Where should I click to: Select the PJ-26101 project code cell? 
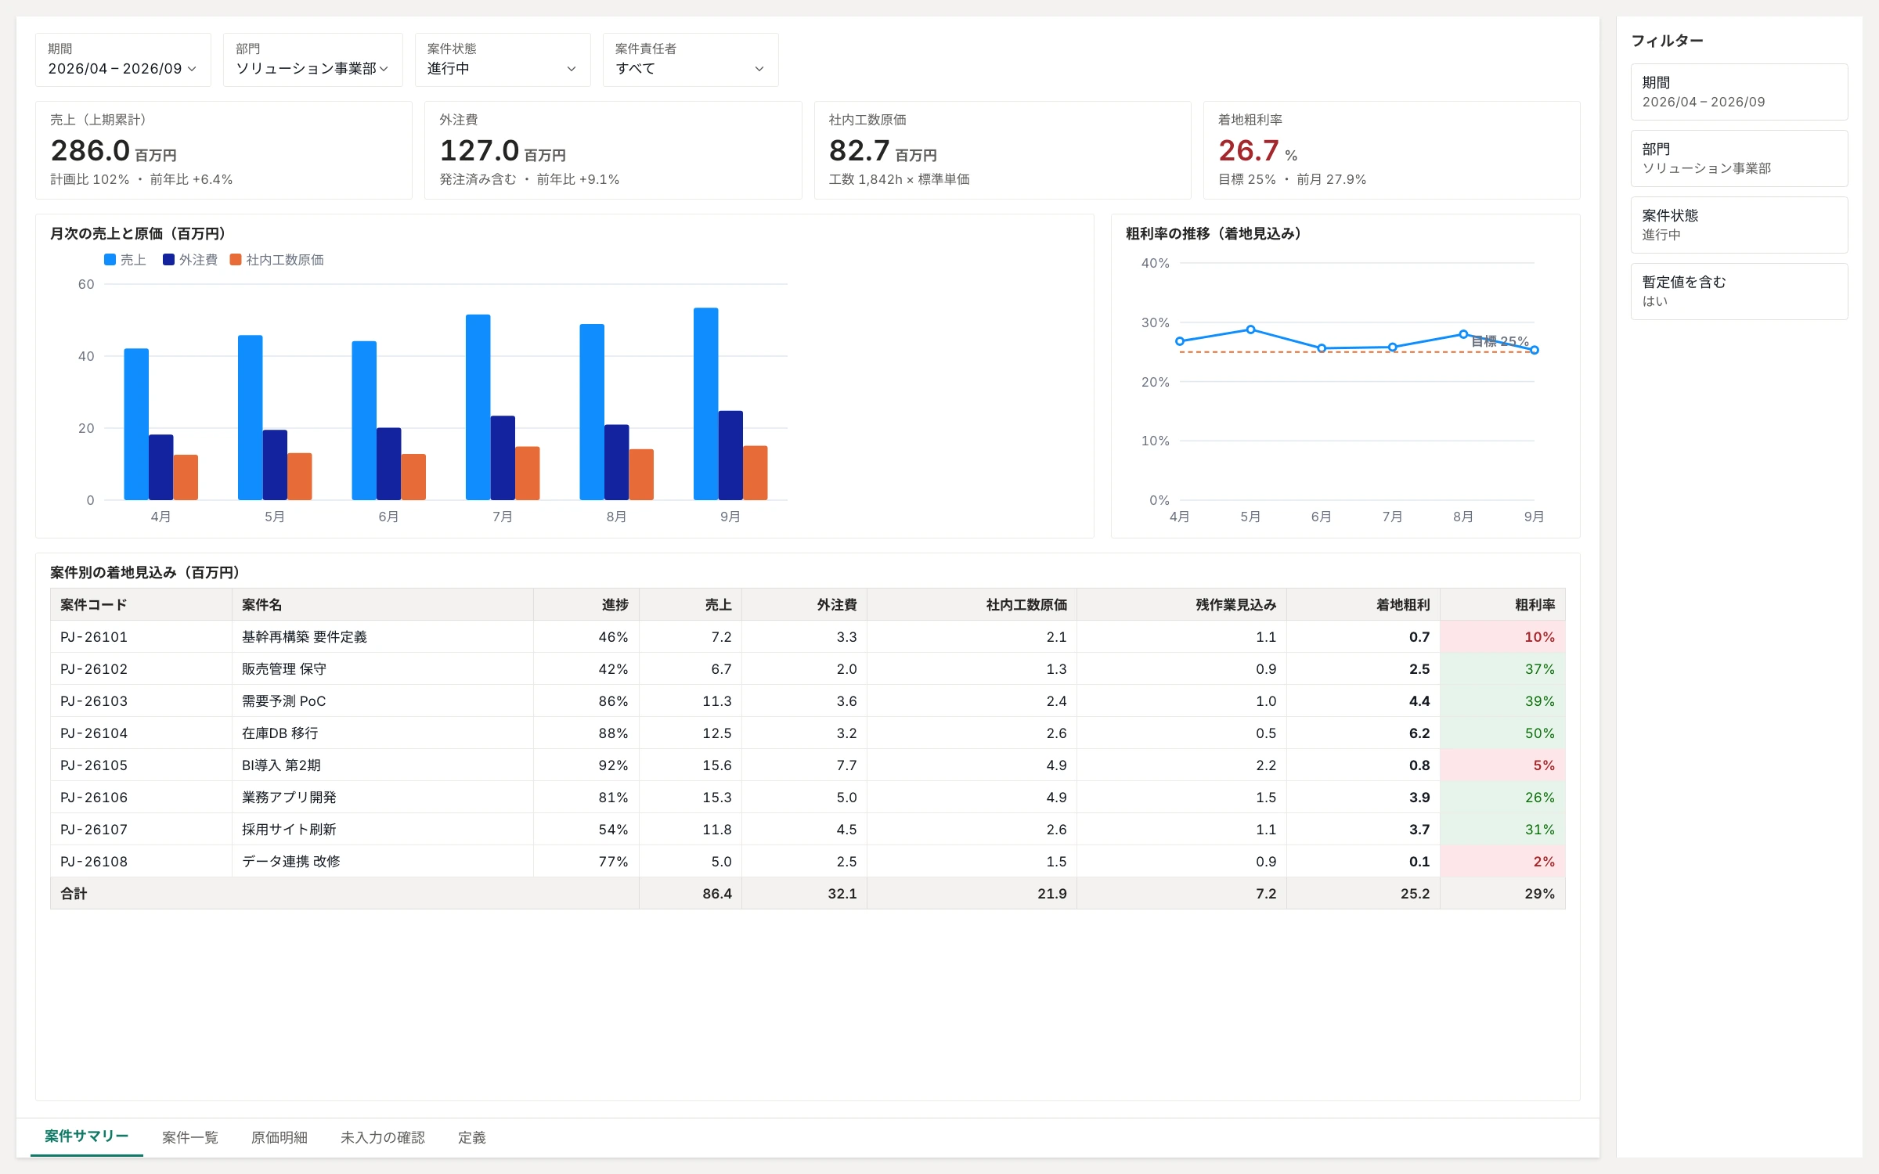[x=141, y=636]
